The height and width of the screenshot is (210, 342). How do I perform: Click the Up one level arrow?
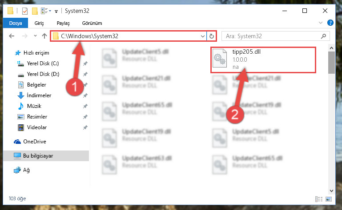[44, 36]
